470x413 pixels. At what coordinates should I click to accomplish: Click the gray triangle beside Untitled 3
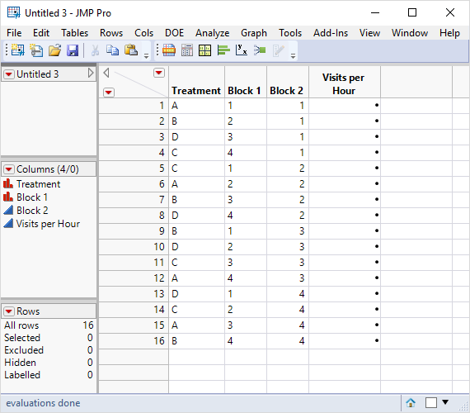[91, 73]
